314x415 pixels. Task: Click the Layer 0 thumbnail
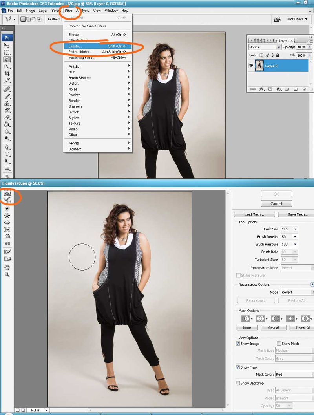pyautogui.click(x=259, y=66)
